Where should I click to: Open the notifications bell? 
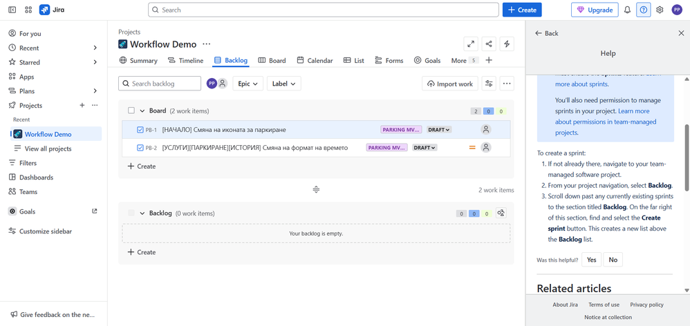[x=628, y=10]
